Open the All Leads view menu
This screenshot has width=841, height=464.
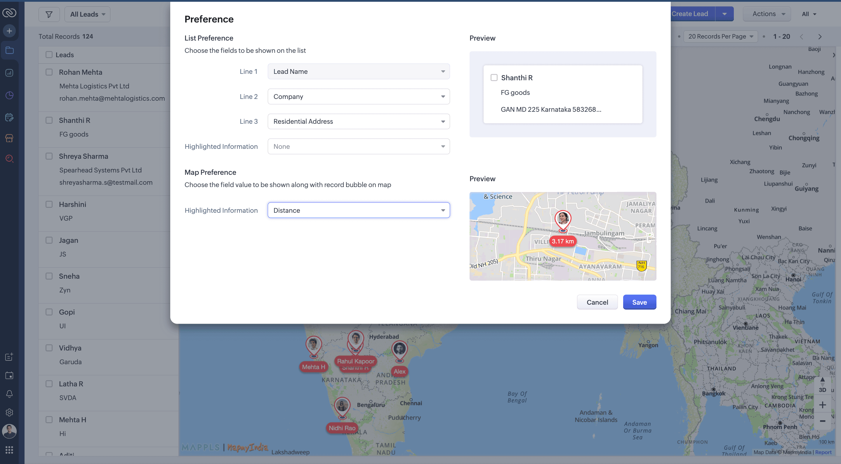[88, 14]
